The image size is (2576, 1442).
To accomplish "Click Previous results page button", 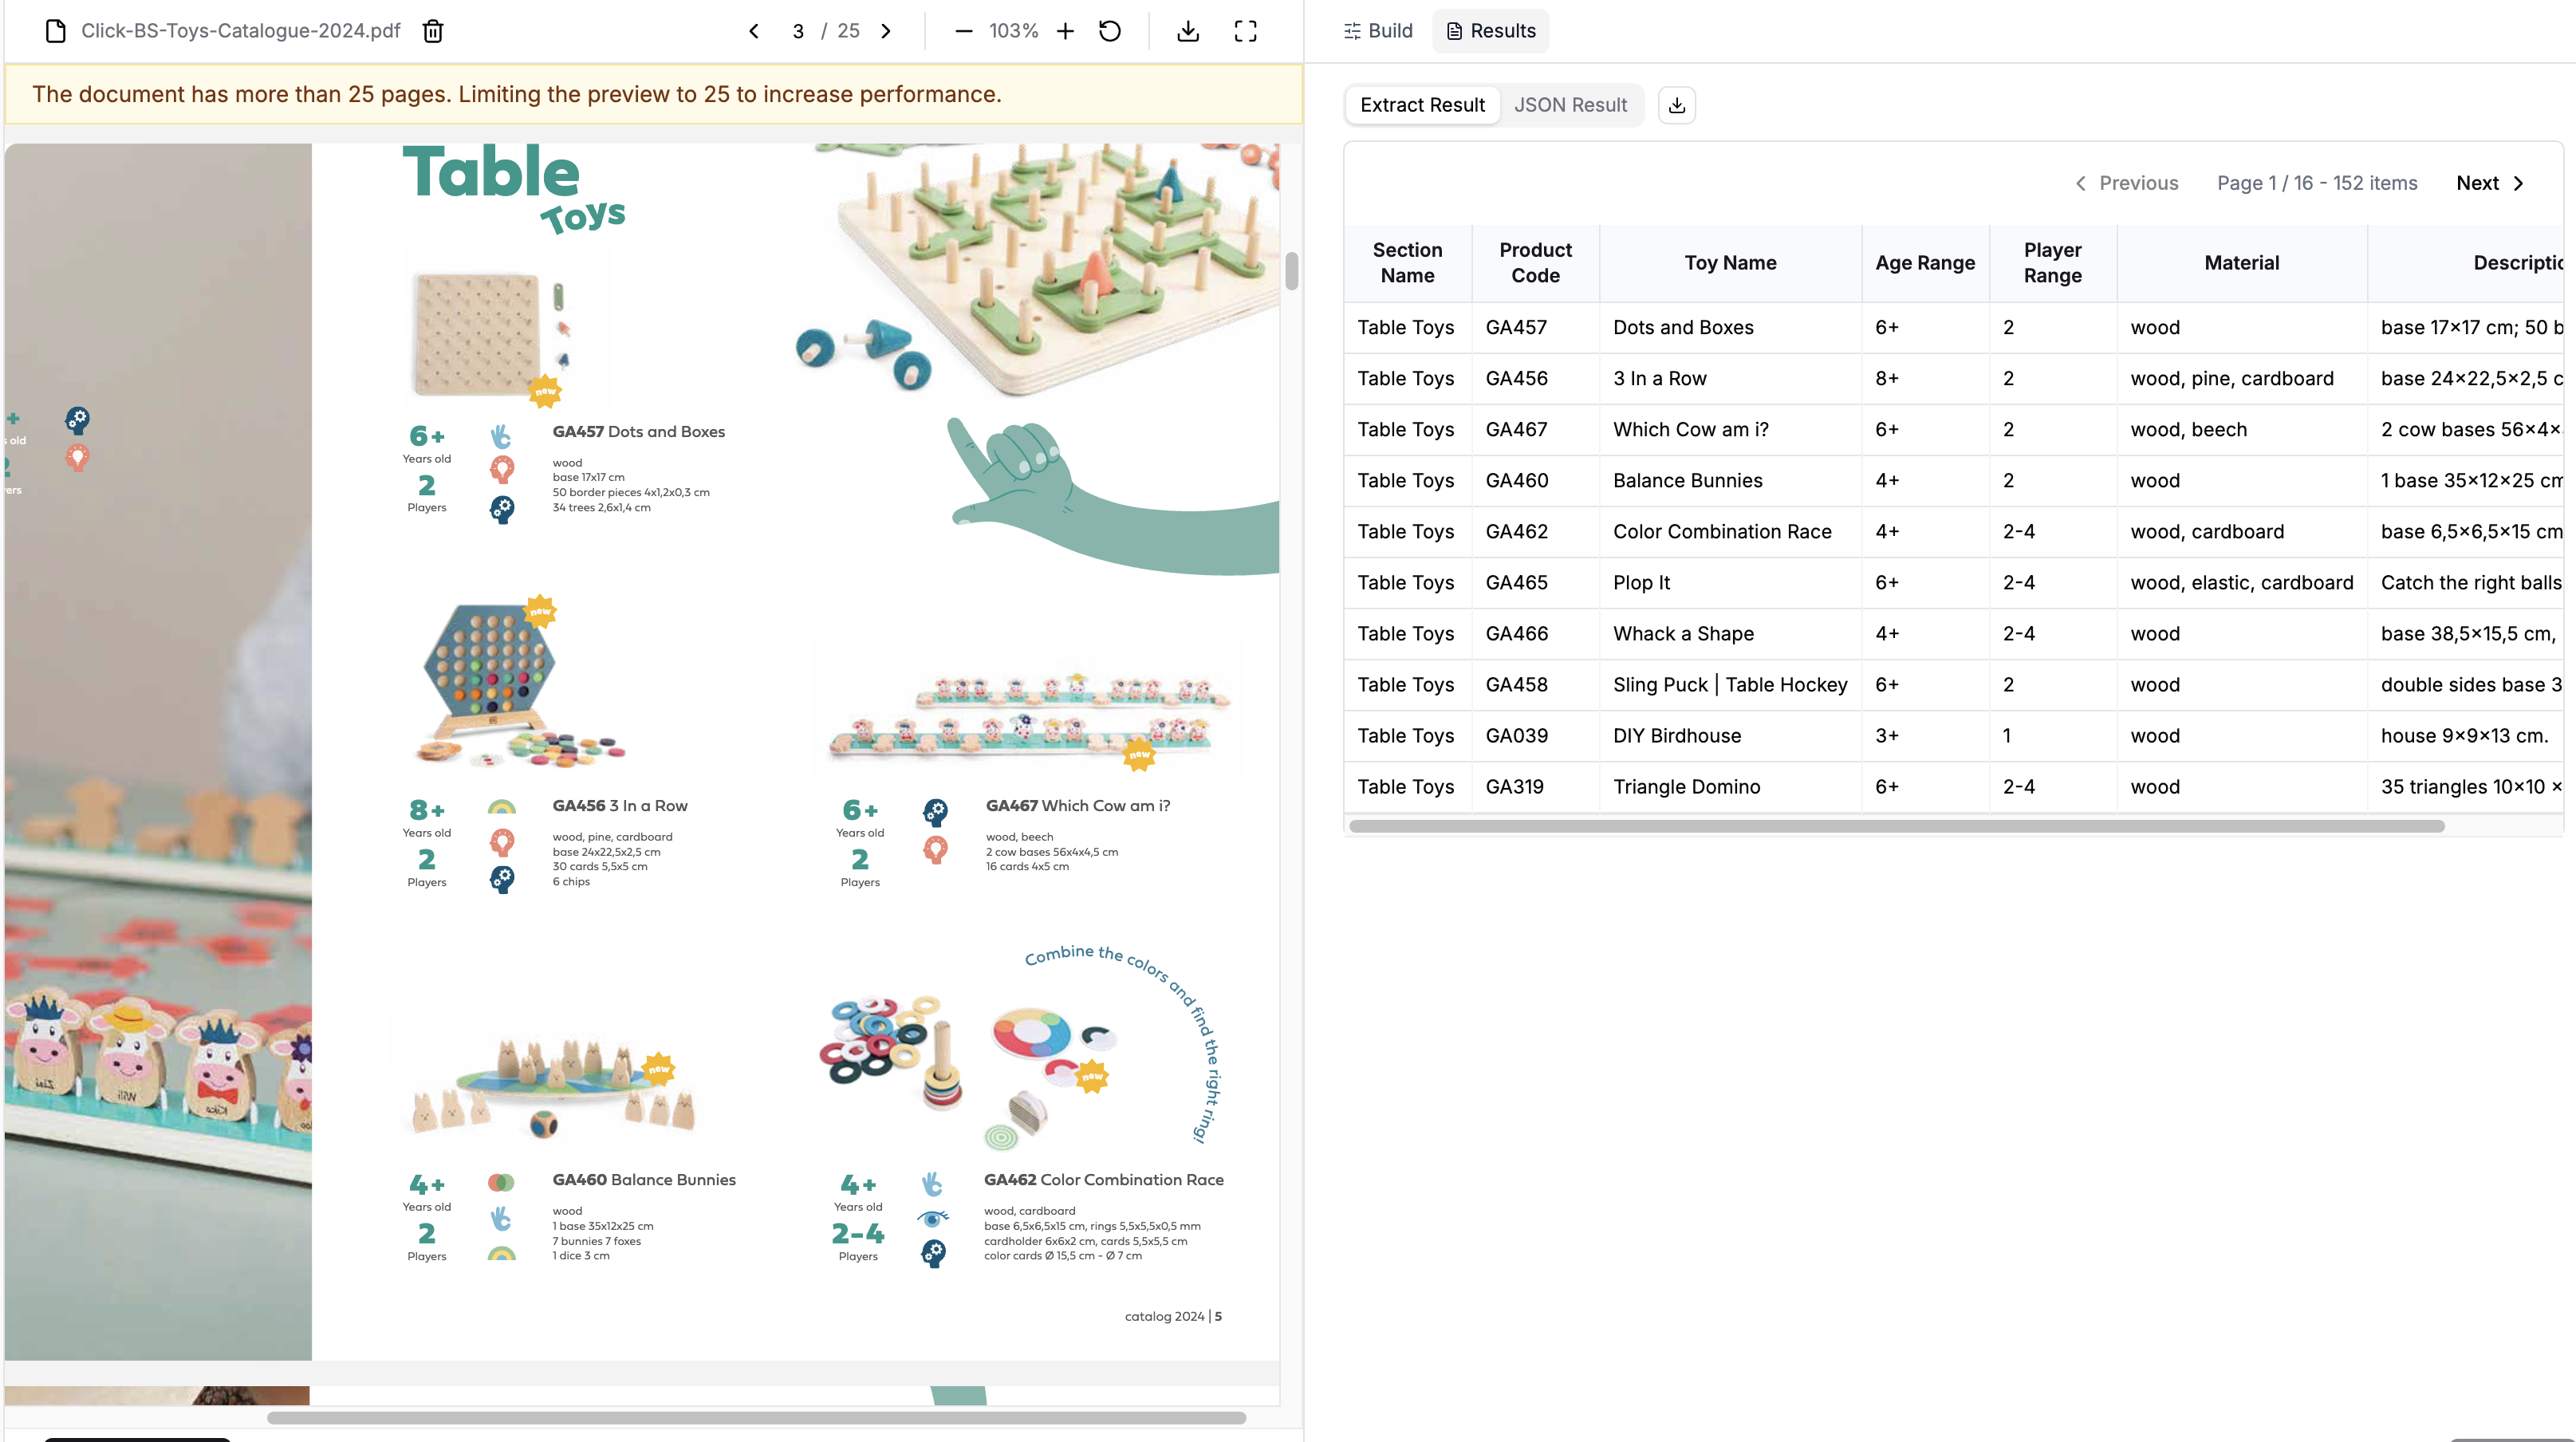I will pos(2126,183).
